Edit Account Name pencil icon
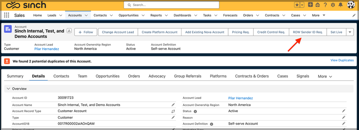This screenshot has width=359, height=130. point(173,105)
